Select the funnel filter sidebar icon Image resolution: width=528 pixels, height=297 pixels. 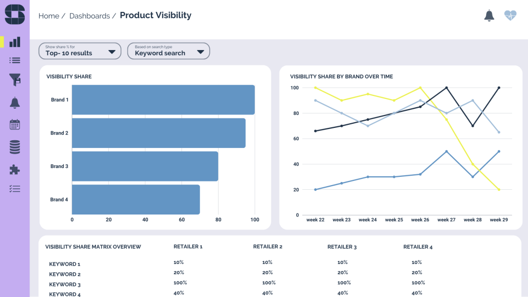point(15,80)
